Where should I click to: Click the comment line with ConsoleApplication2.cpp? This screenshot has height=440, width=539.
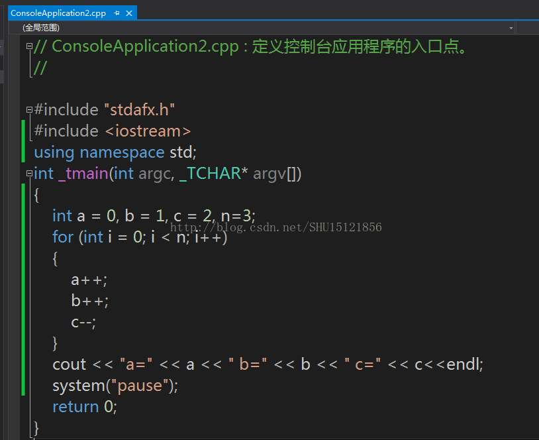pos(250,46)
